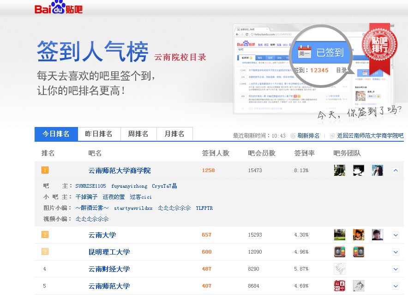Open bar owner CrysTa7晶 profile

click(164, 186)
